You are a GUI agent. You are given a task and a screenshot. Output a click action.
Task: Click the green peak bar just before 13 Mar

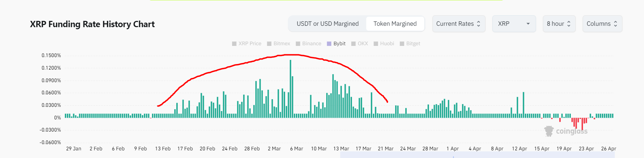(333, 94)
